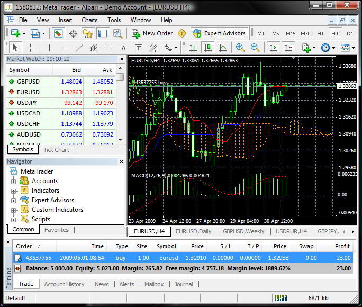Toggle the Navigator star-folder icon
Screen dimensions: 362x307
coord(88,33)
